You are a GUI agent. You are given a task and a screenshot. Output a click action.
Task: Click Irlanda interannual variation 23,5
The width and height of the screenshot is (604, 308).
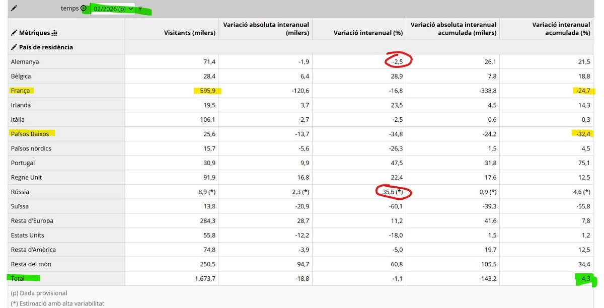397,105
